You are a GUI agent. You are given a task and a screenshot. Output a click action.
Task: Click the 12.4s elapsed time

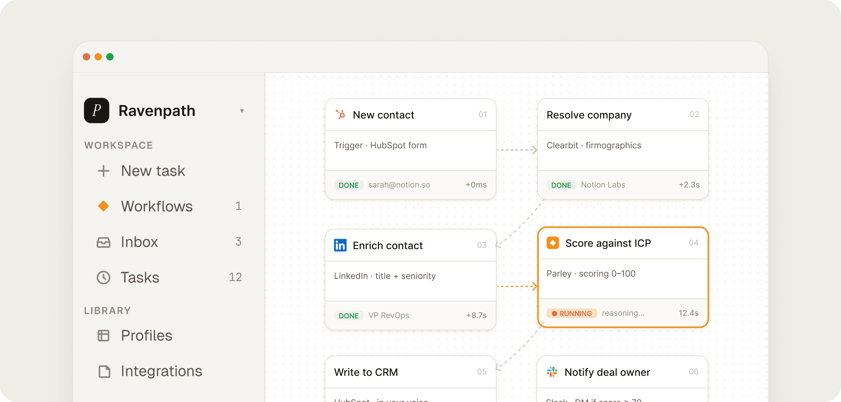click(x=688, y=313)
